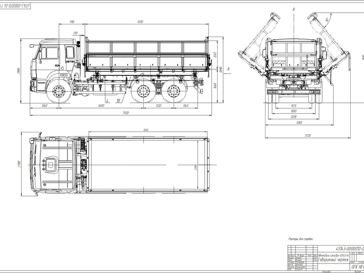Select the 'Масса' header cell in title block
Image resolution: width=364 pixels, height=273 pixels.
[360, 253]
